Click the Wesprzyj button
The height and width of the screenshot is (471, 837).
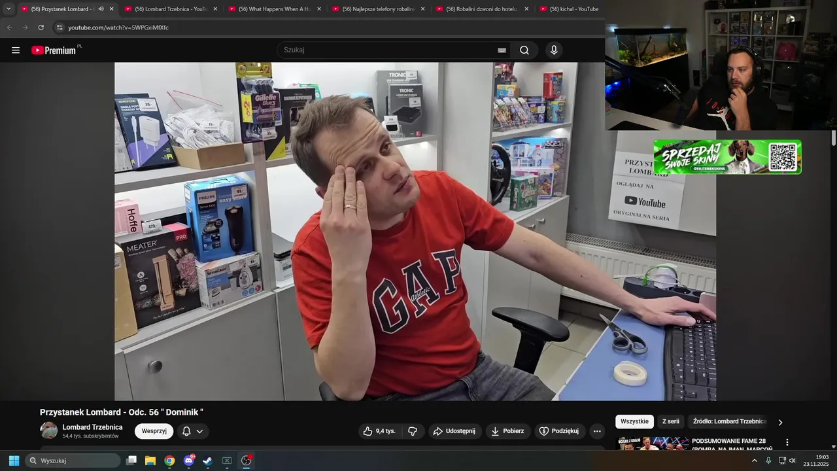point(154,431)
